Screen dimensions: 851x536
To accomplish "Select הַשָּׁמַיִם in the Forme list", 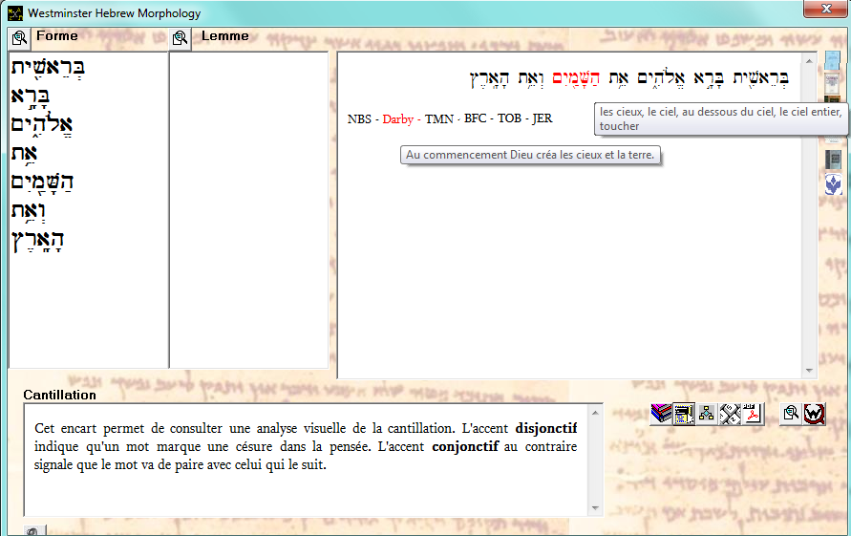I will point(42,182).
